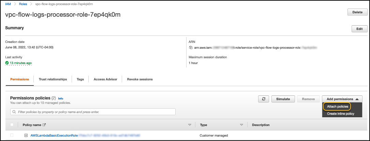The height and width of the screenshot is (141, 370).
Task: Toggle the select-all policies checkbox in header
Action: [12, 125]
